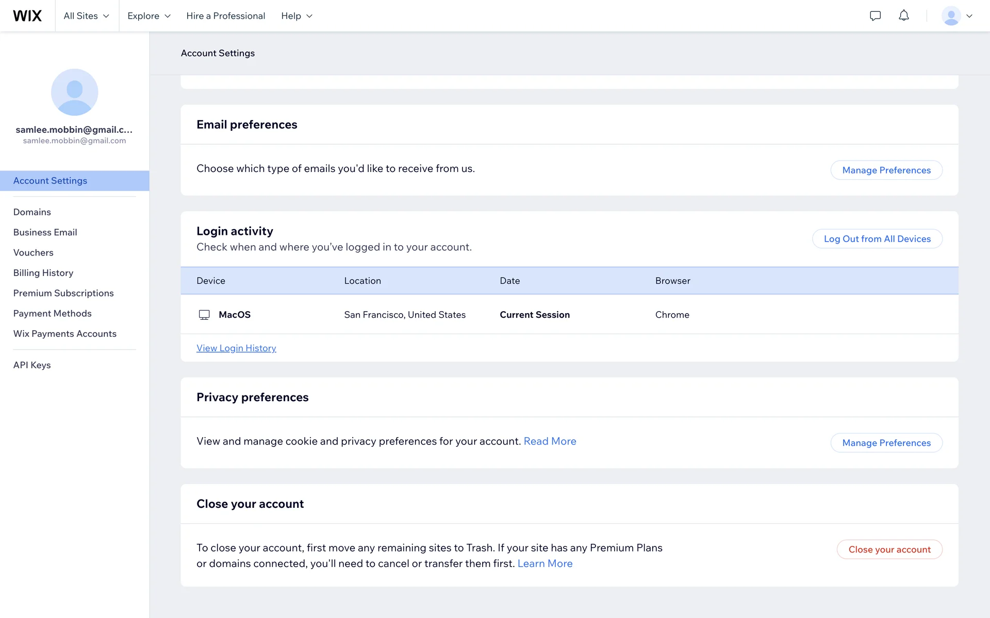990x618 pixels.
Task: Click Manage Preferences for Email preferences
Action: point(886,170)
